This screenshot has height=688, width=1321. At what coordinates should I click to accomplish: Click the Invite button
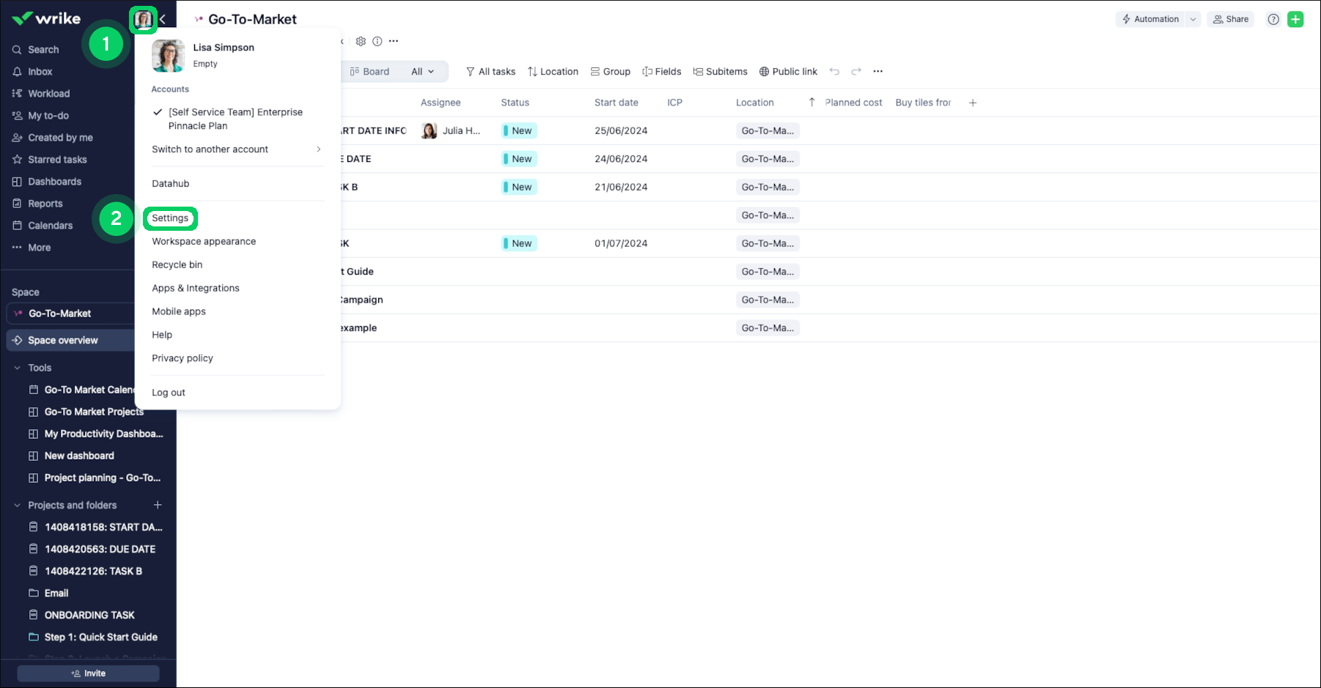point(88,673)
